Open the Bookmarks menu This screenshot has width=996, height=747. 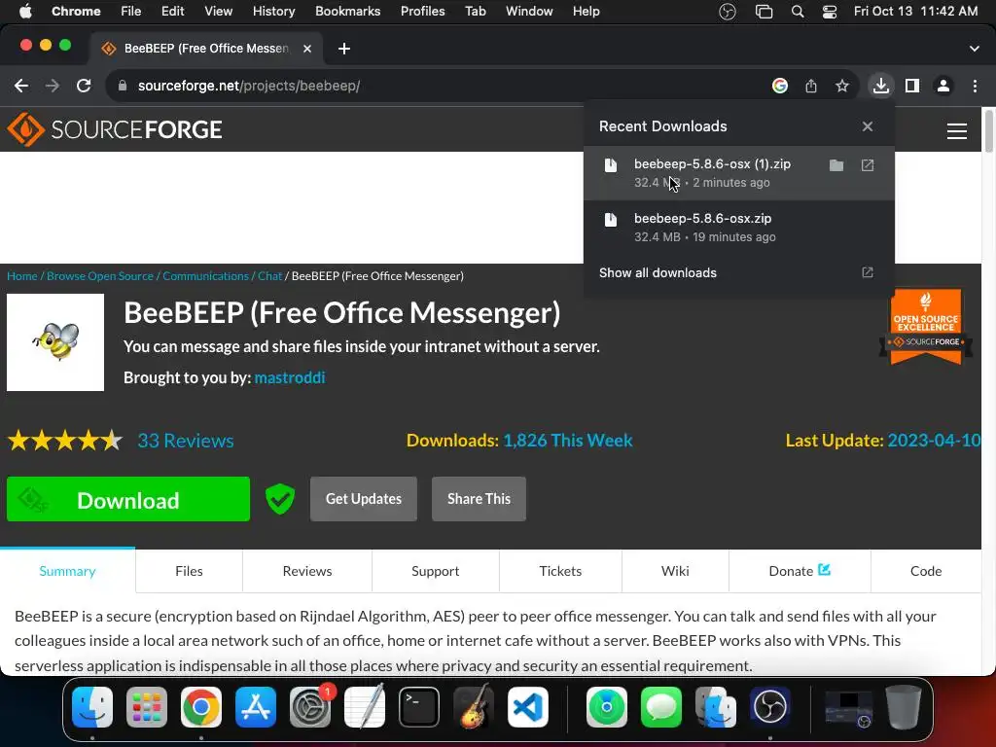tap(347, 12)
